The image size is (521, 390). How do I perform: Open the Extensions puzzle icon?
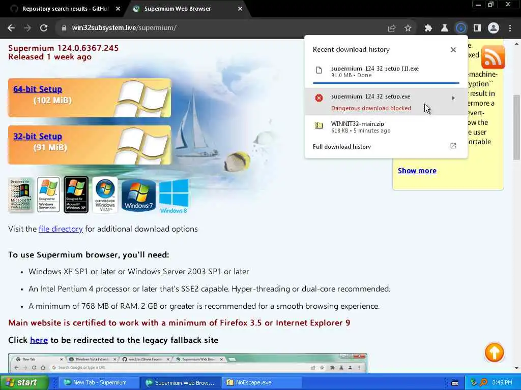[x=428, y=28]
